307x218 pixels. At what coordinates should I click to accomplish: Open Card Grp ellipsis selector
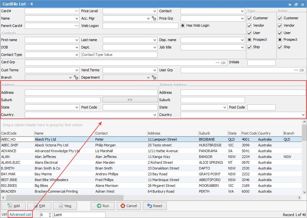pyautogui.click(x=218, y=63)
